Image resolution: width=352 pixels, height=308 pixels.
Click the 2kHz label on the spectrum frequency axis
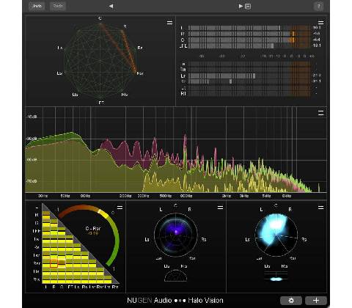coord(227,196)
